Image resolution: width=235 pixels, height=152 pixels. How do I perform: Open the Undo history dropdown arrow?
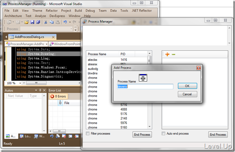click(x=70, y=22)
